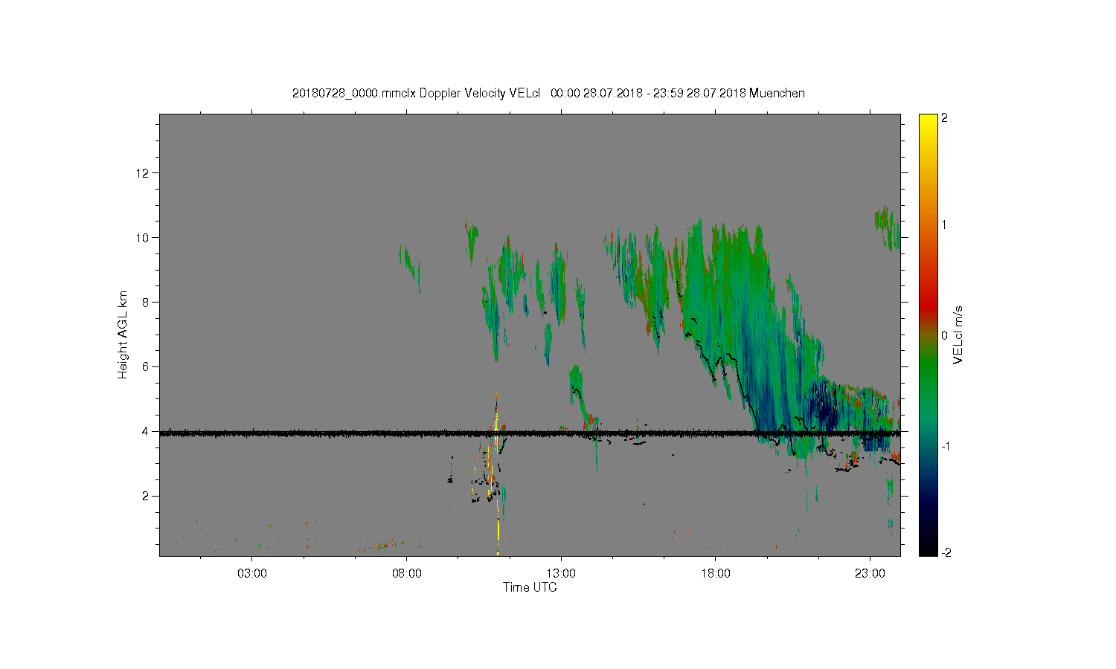Click the height tick label 6

point(146,366)
